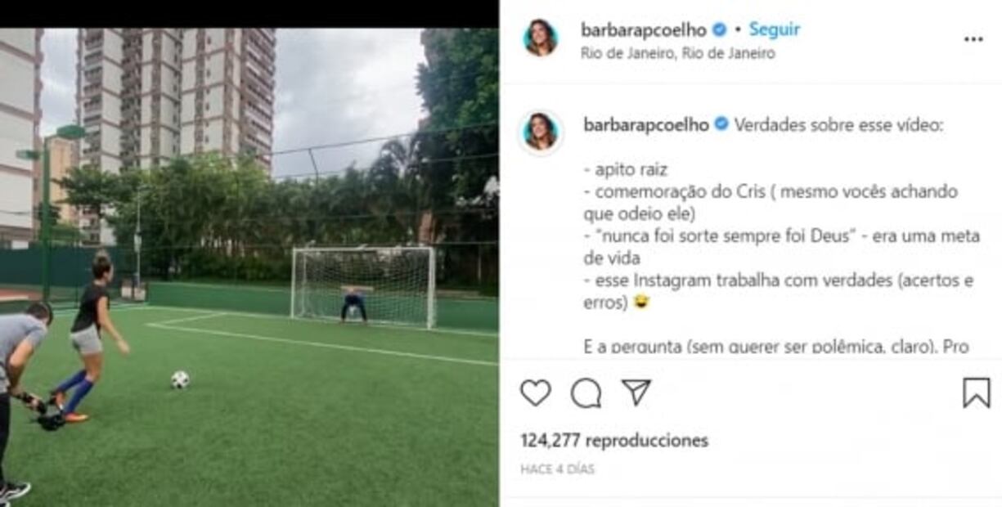Save the post with the bookmark icon
Screen dimensions: 1002x507
976,393
